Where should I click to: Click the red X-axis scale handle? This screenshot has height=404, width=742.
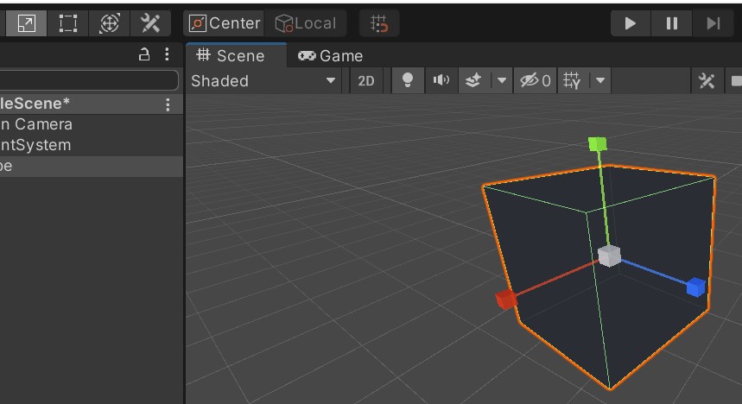pyautogui.click(x=506, y=300)
